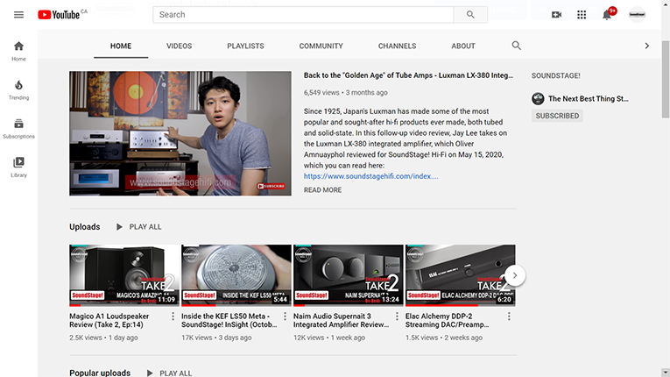Image resolution: width=670 pixels, height=377 pixels.
Task: Open Naim Audio Supernait 3 Review title
Action: click(x=341, y=321)
